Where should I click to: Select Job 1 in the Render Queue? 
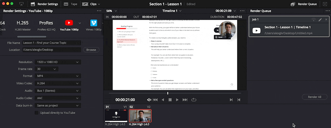(289, 26)
